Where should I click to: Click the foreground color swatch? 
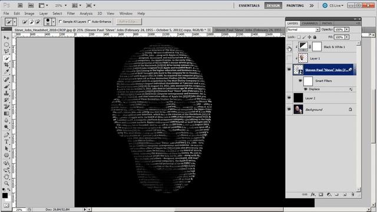[x=5, y=196]
